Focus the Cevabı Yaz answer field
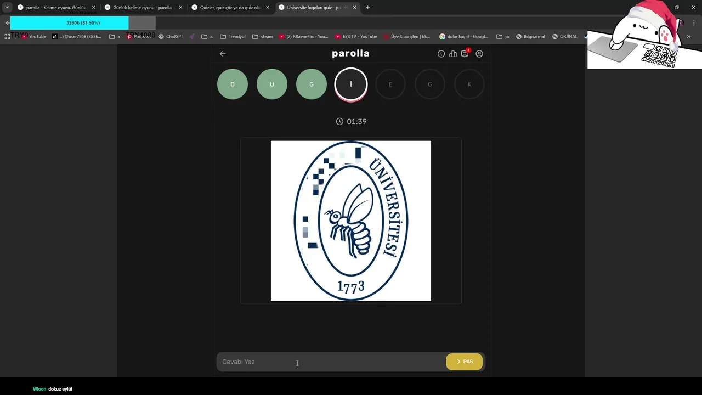702x395 pixels. click(331, 362)
